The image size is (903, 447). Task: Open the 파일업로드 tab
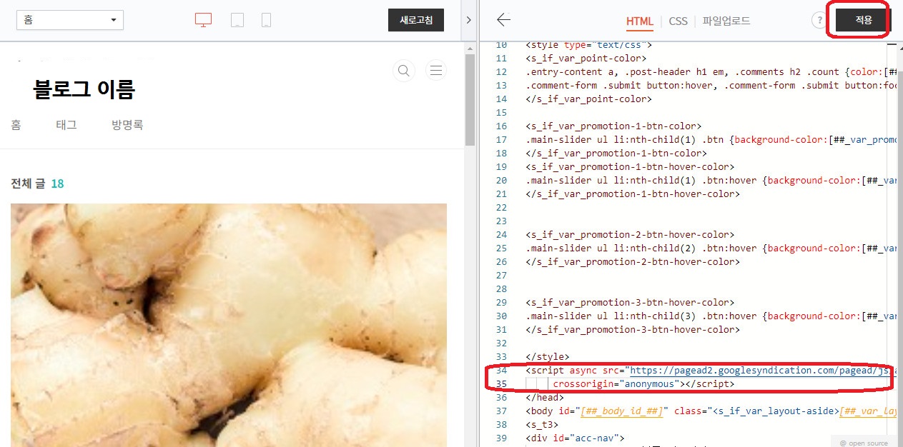click(726, 21)
